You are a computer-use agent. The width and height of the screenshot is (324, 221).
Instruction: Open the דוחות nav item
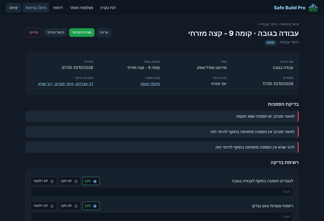point(58,8)
